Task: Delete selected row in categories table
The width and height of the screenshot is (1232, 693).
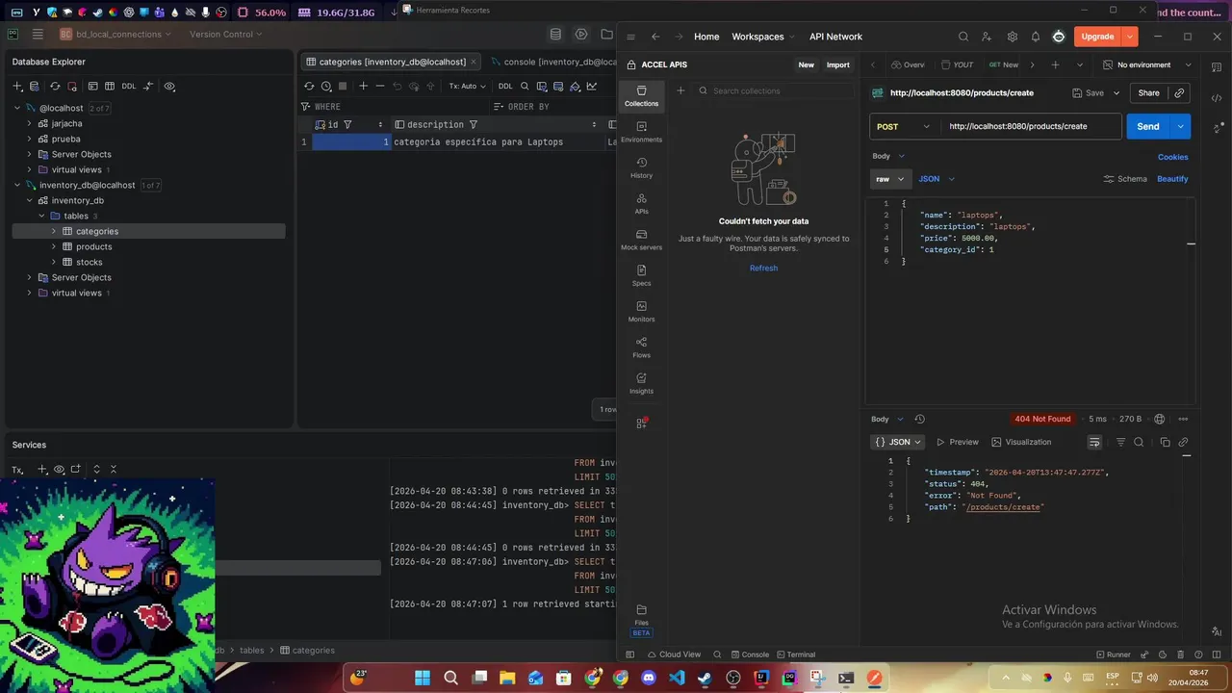Action: (380, 86)
